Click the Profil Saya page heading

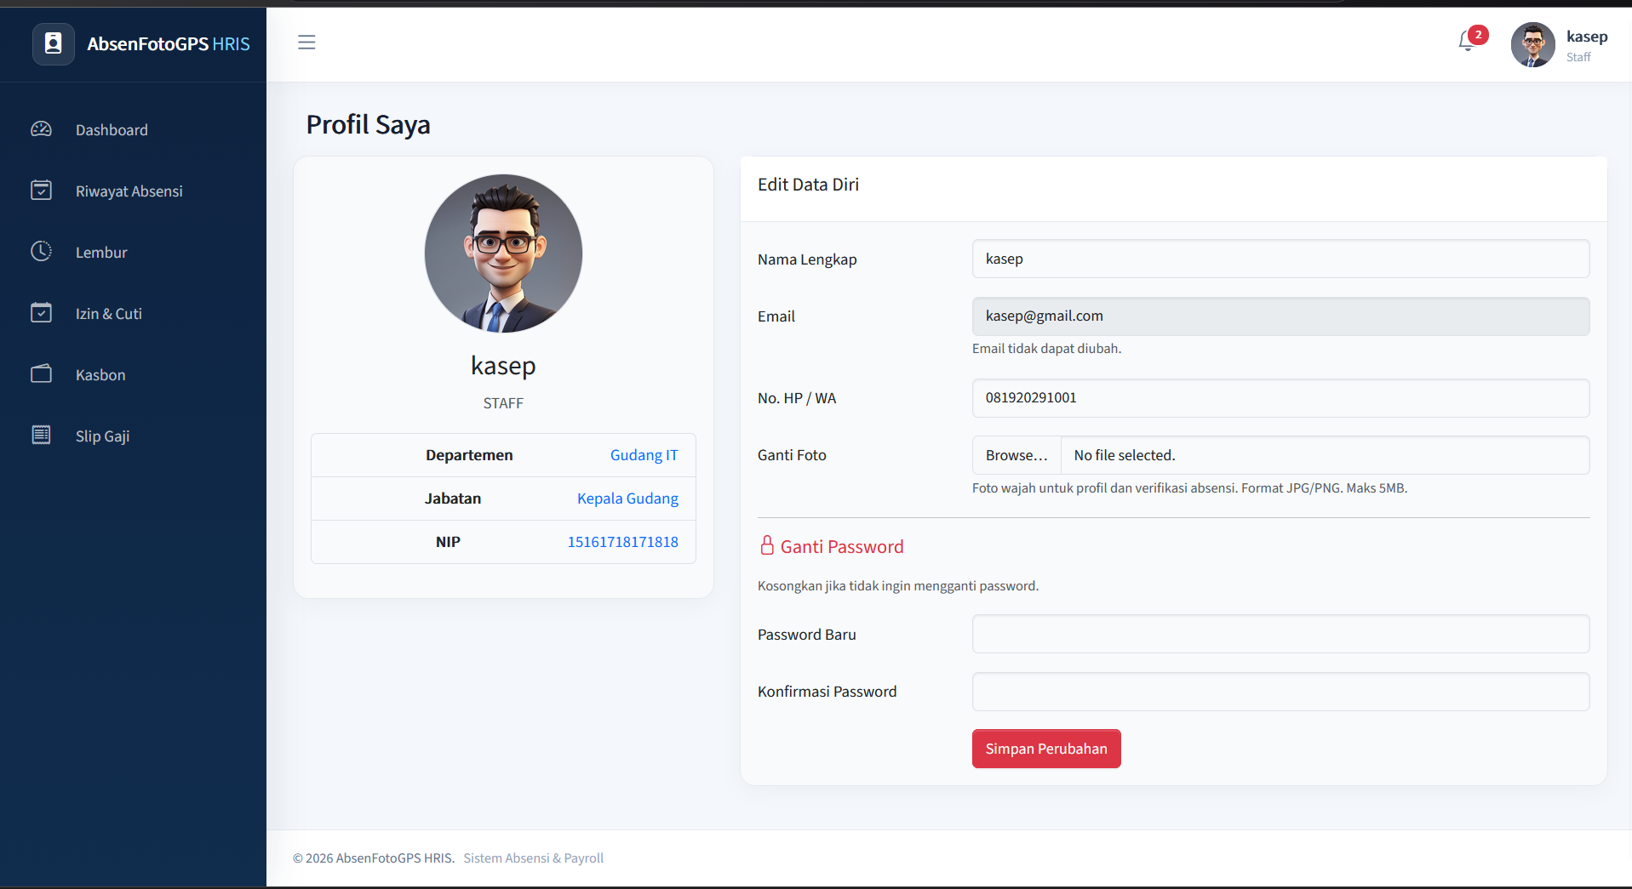(x=368, y=125)
